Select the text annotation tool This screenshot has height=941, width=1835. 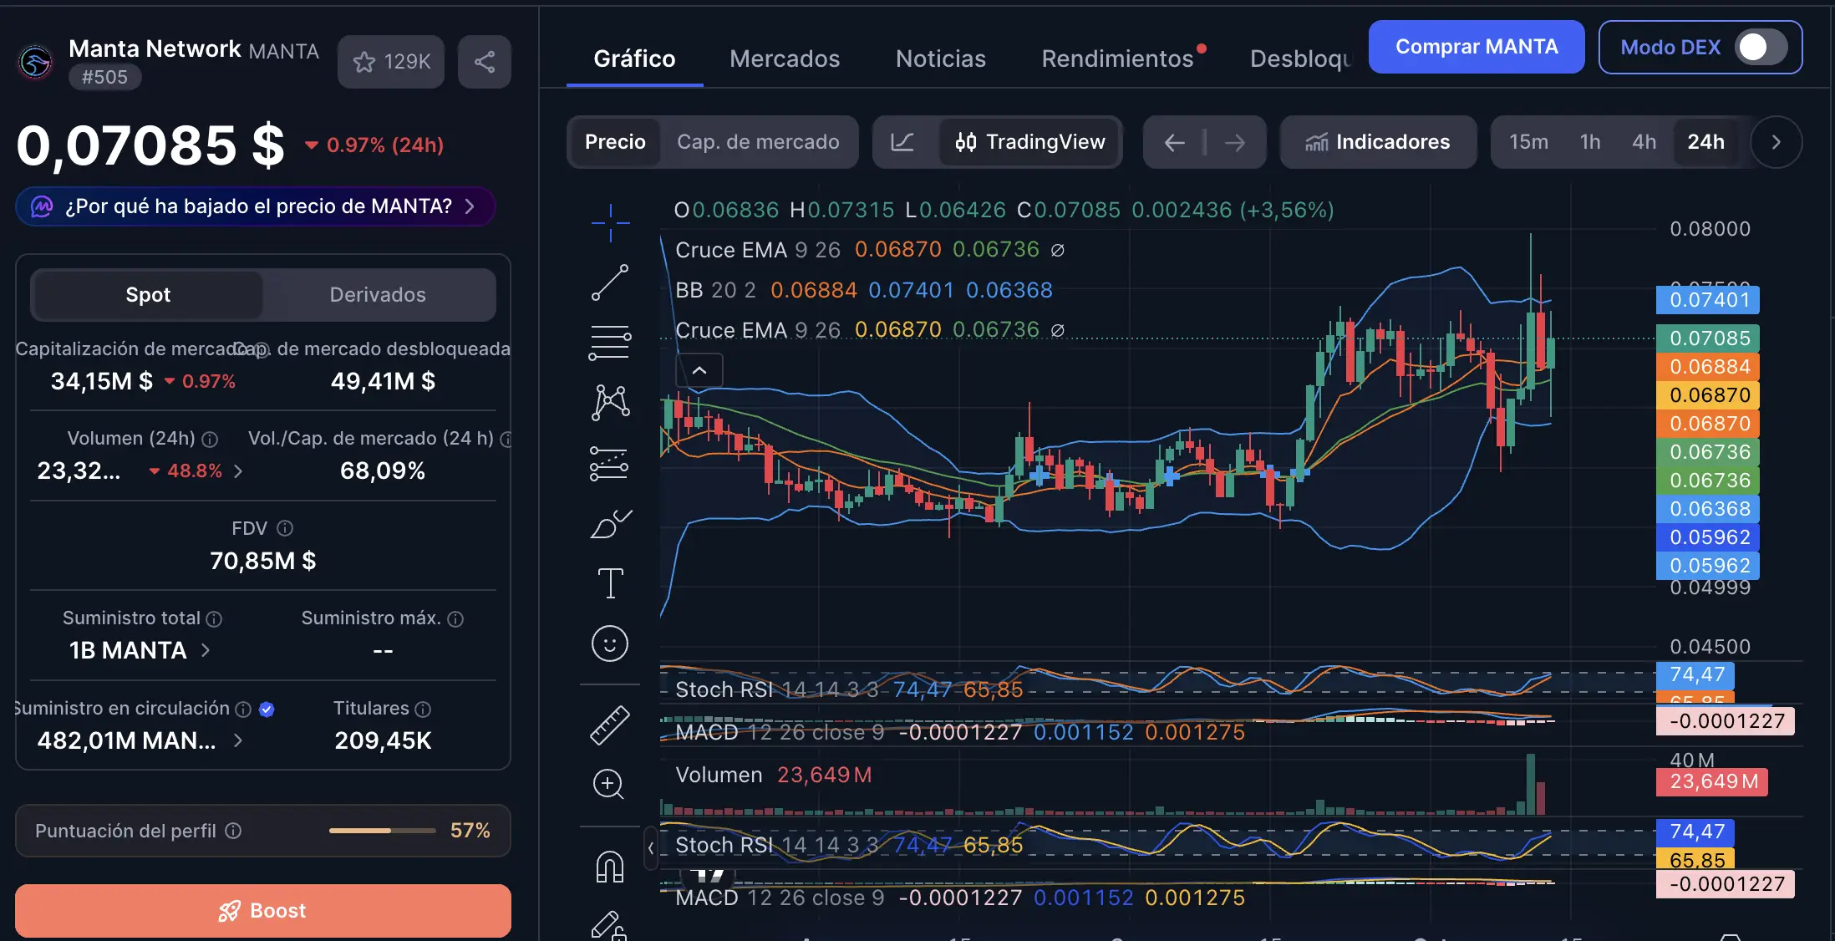tap(610, 582)
